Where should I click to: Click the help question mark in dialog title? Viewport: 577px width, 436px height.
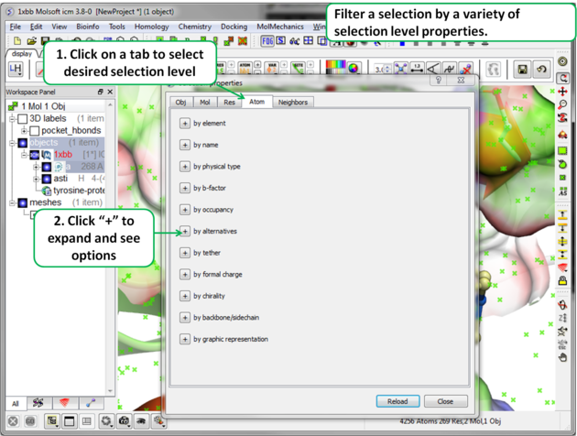[437, 81]
